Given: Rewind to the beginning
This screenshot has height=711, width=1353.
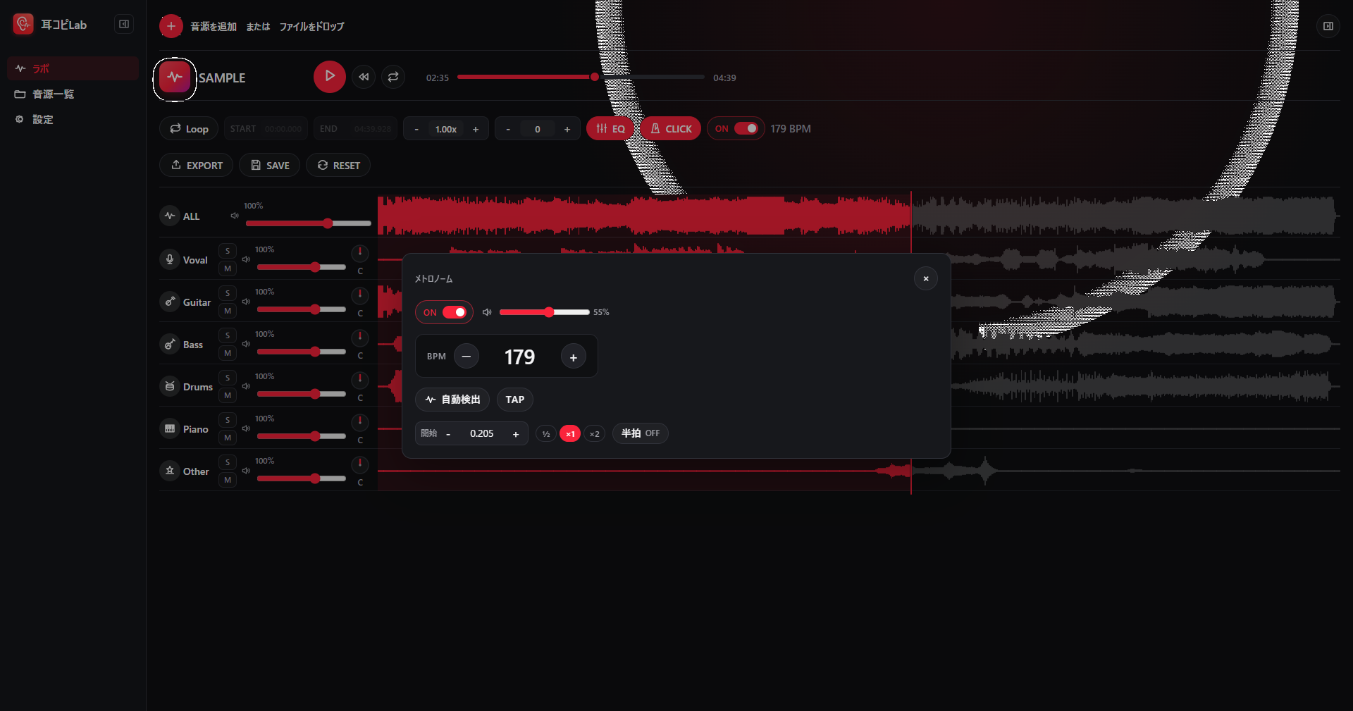Looking at the screenshot, I should (x=364, y=77).
